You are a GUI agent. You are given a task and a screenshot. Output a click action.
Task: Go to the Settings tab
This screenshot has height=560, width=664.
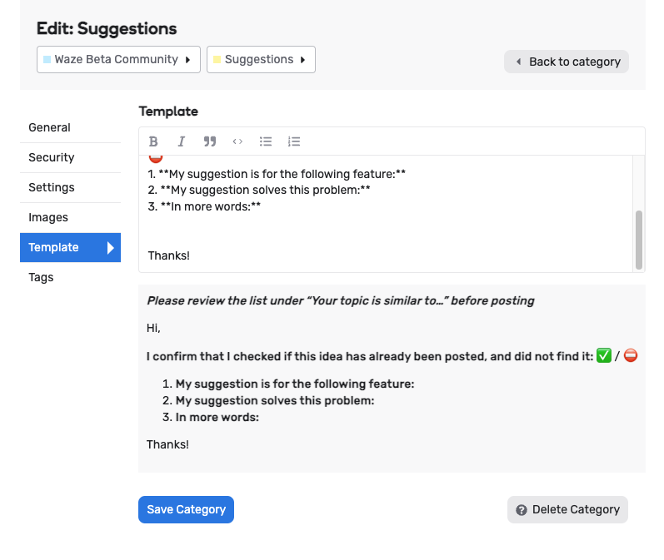coord(51,187)
